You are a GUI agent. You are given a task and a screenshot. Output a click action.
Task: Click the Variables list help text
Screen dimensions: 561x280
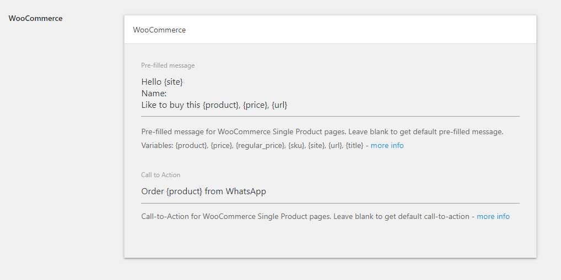[x=252, y=146]
